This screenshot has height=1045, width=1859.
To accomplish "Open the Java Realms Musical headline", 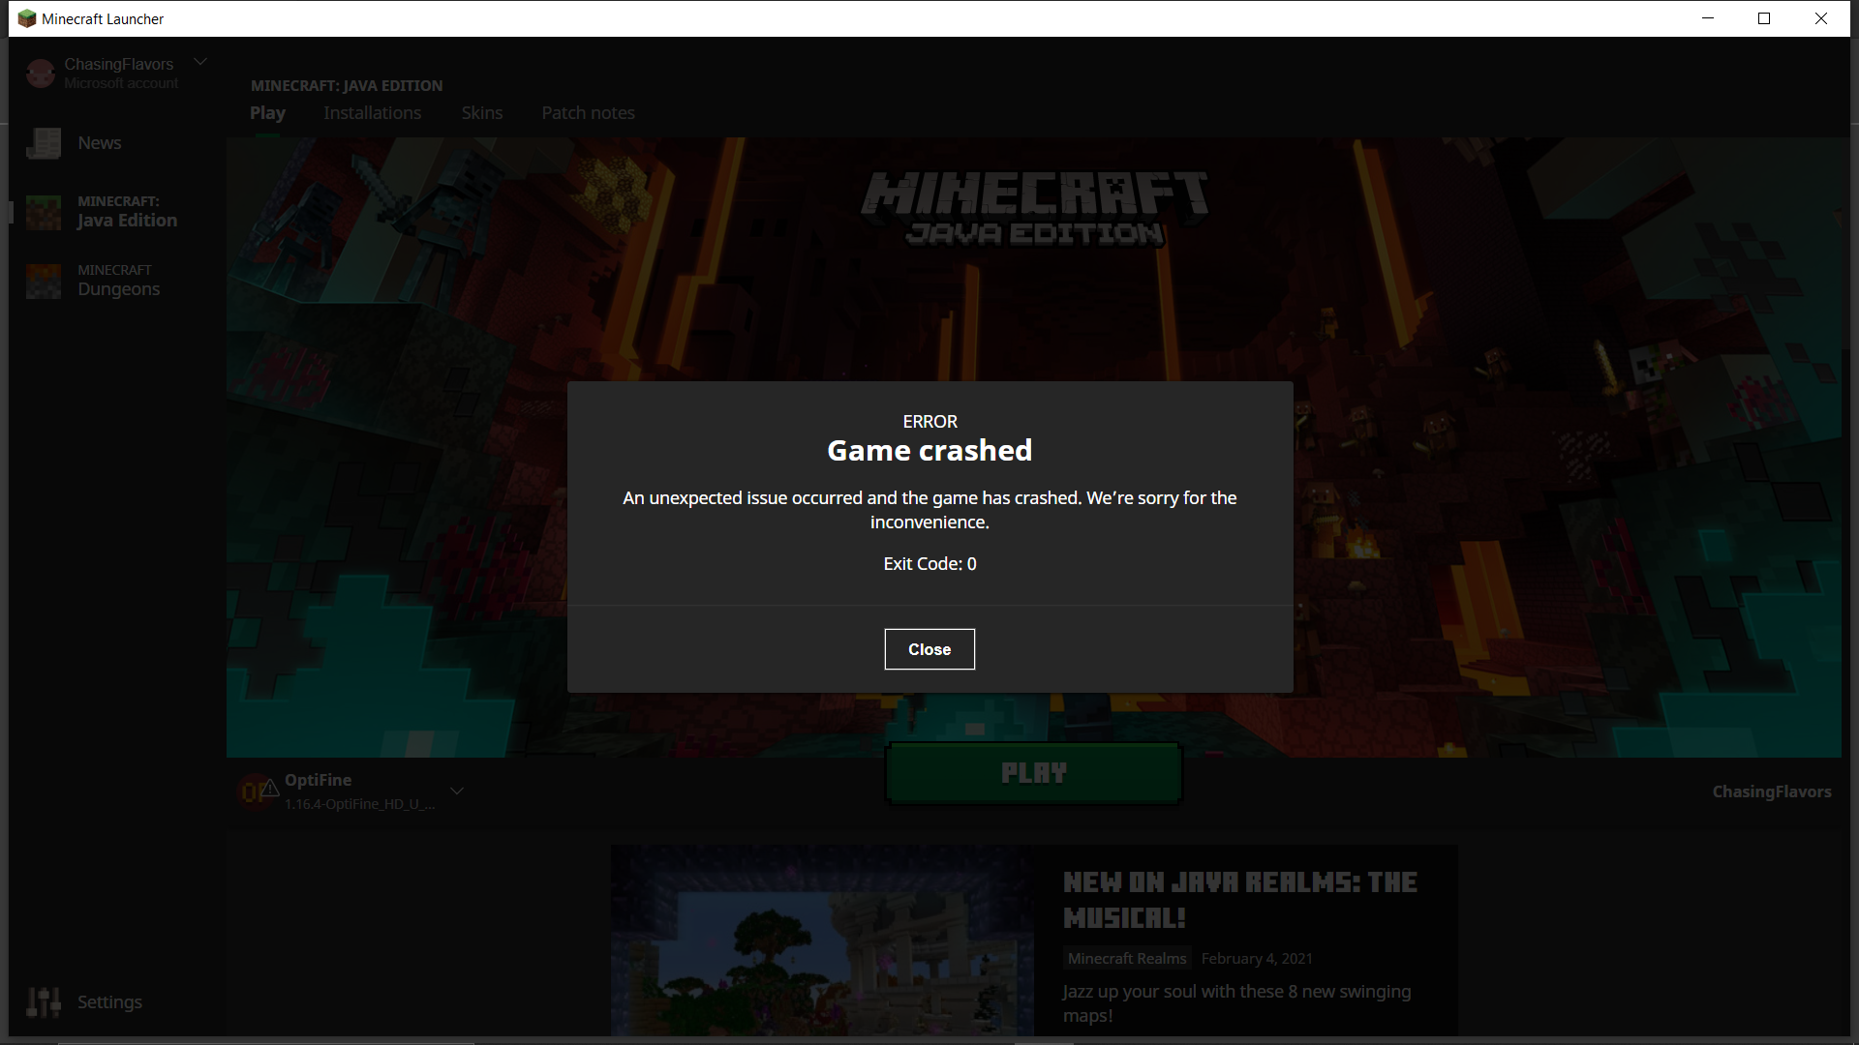I will 1239,899.
